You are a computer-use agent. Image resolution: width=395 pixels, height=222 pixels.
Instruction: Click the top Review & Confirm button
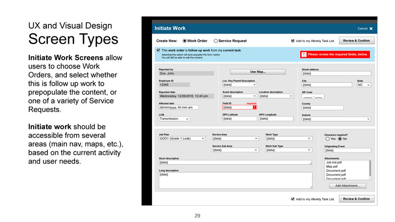pyautogui.click(x=356, y=41)
